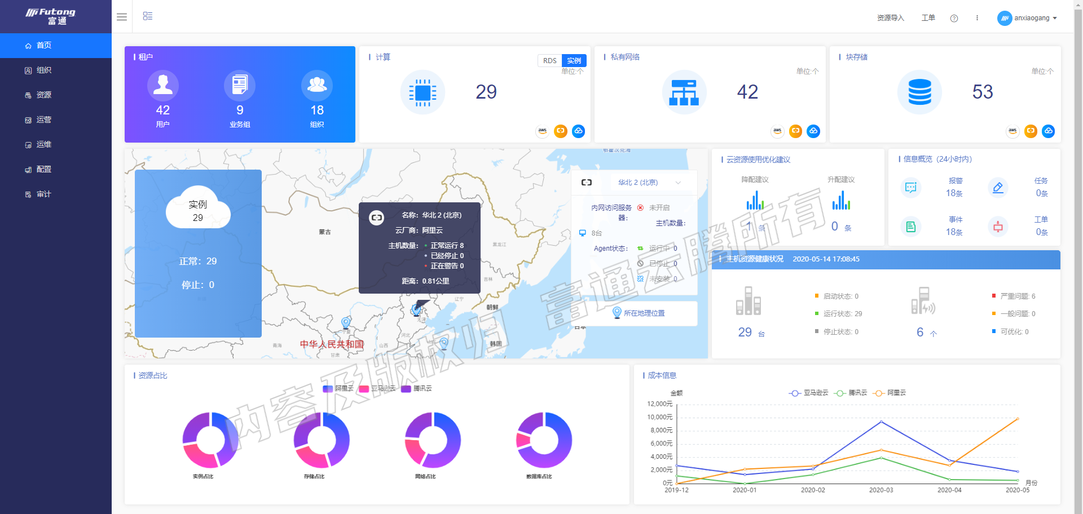Screen dimensions: 1083x514
Task: Click the 工单 work order red icon
Action: click(998, 227)
